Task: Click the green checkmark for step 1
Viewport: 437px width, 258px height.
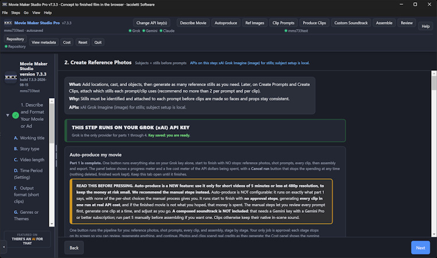Action: [x=16, y=115]
